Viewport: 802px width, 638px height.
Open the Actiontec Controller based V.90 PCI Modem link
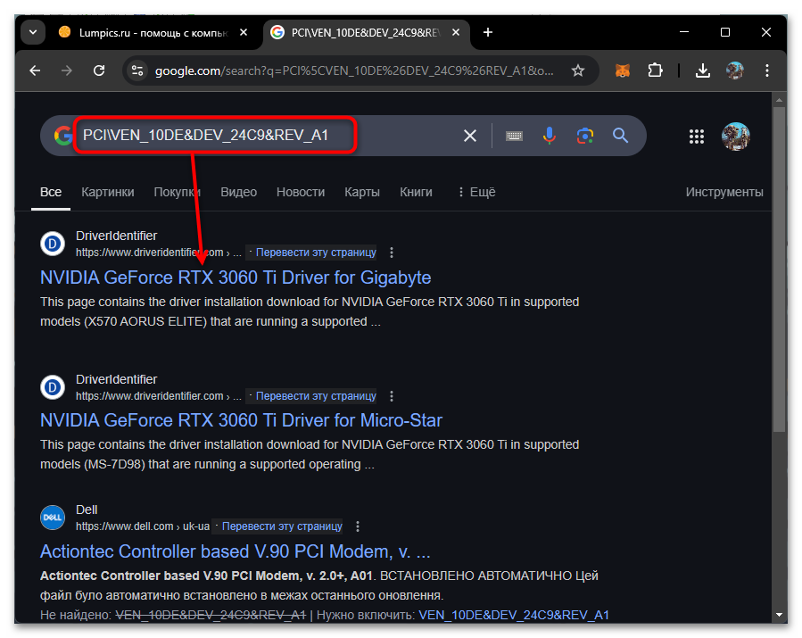(x=236, y=551)
